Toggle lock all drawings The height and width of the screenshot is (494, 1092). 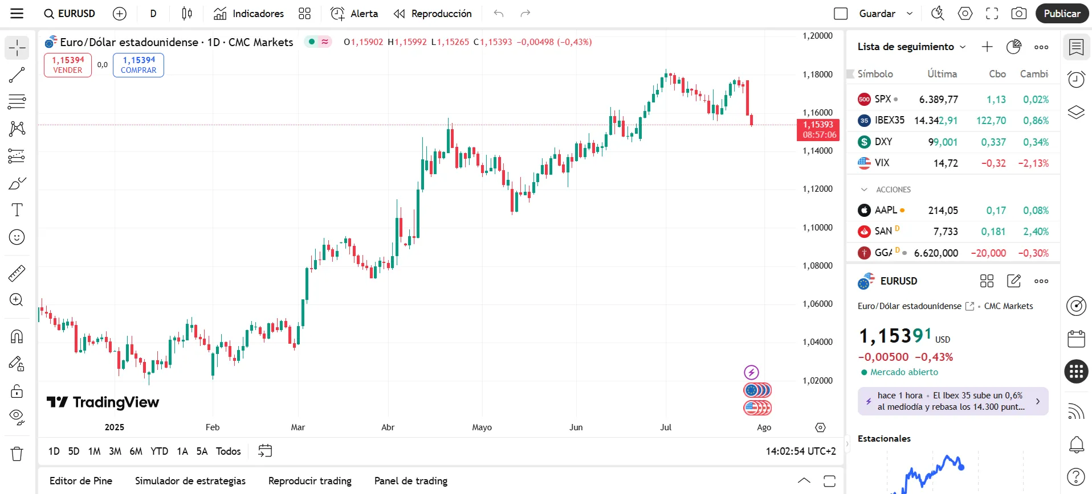17,391
